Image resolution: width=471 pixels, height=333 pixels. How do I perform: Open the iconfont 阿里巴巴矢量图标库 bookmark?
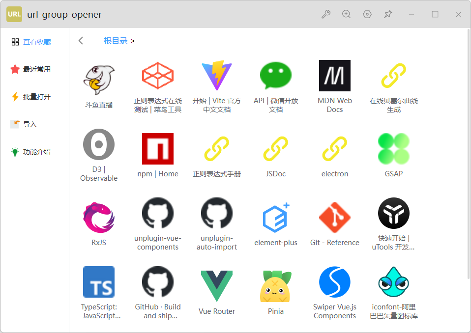(x=393, y=282)
